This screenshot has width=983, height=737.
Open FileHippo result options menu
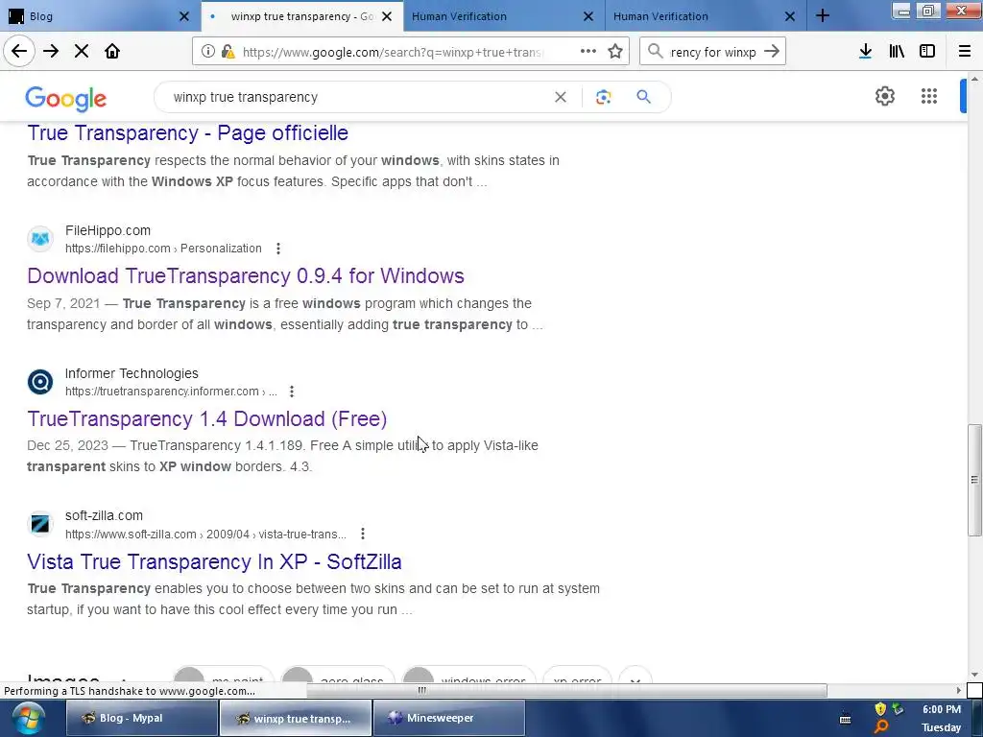coord(278,249)
